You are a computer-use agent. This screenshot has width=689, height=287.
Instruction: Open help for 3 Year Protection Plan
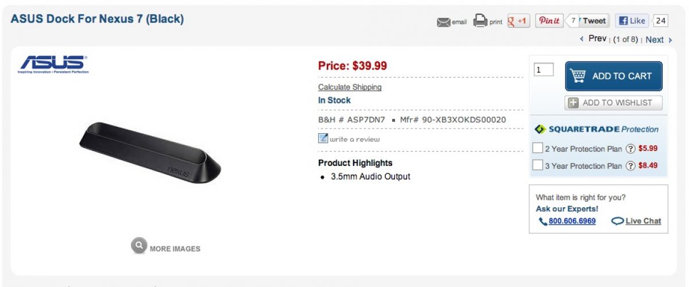[630, 166]
